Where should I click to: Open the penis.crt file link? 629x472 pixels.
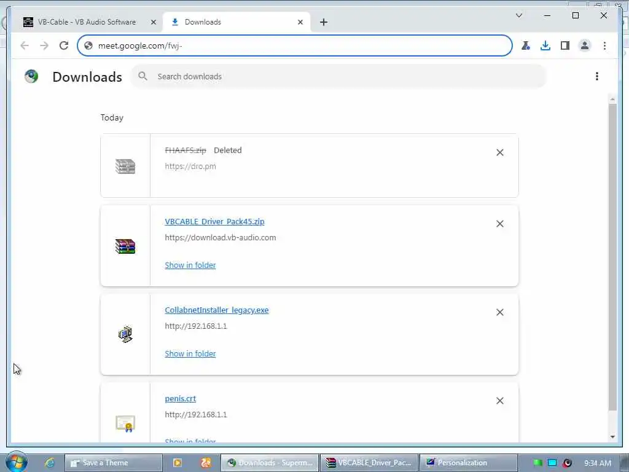(x=181, y=398)
